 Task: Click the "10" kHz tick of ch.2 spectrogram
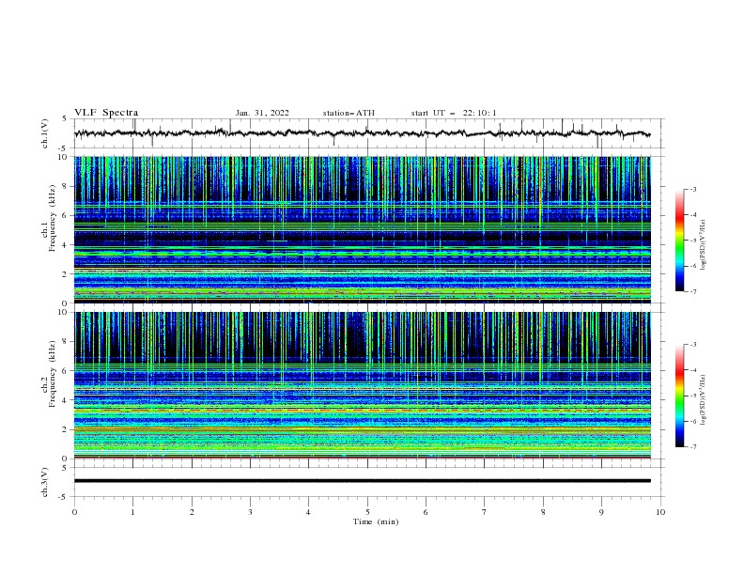(65, 313)
